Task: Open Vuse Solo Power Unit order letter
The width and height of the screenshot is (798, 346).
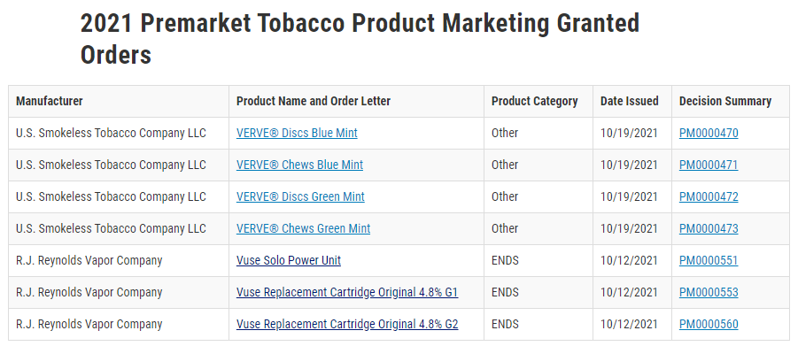Action: 289,260
